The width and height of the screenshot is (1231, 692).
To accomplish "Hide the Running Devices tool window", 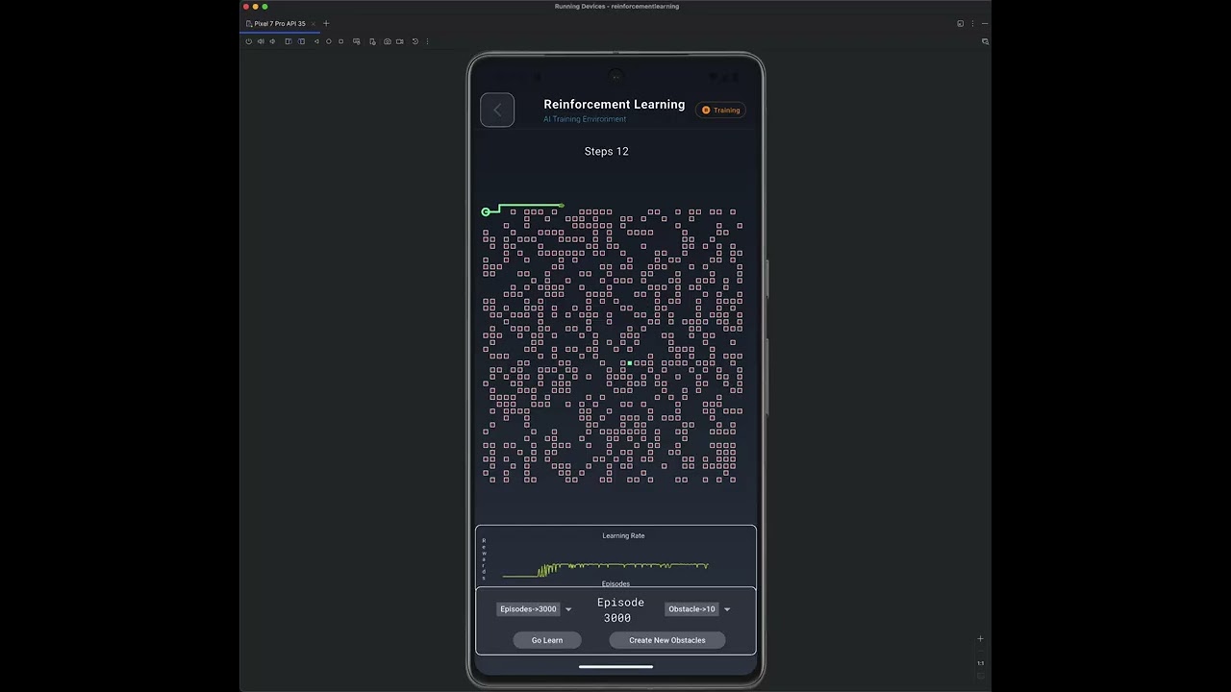I will tap(985, 23).
